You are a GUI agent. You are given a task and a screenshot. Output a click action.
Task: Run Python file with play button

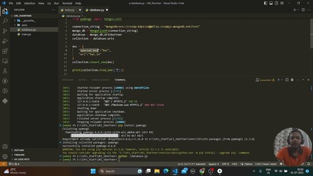pos(294,10)
